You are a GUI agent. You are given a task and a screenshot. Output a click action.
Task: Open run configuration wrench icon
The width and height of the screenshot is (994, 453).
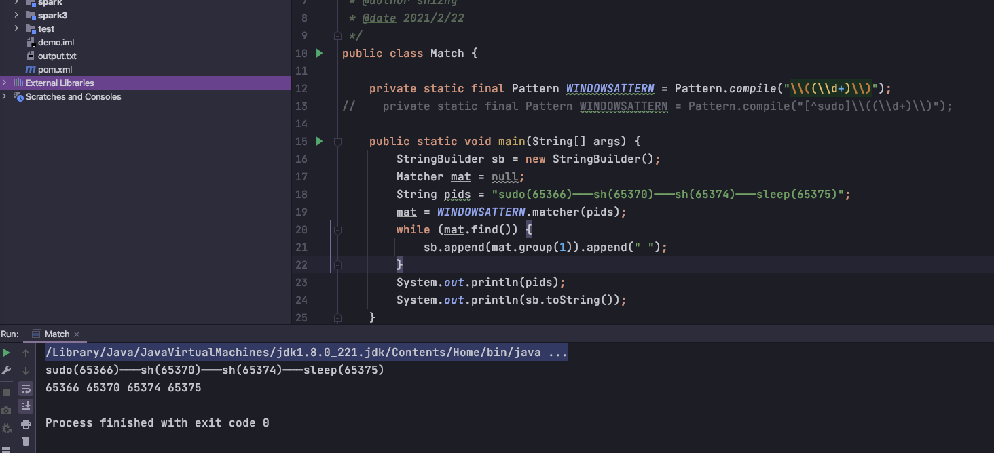6,370
